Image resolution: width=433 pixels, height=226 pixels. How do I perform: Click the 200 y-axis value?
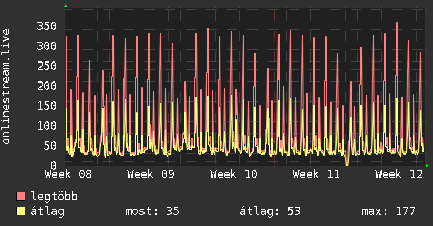point(47,86)
